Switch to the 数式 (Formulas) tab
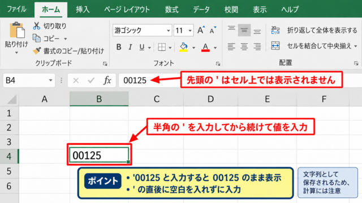Image resolution: width=362 pixels, height=203 pixels. (x=171, y=10)
